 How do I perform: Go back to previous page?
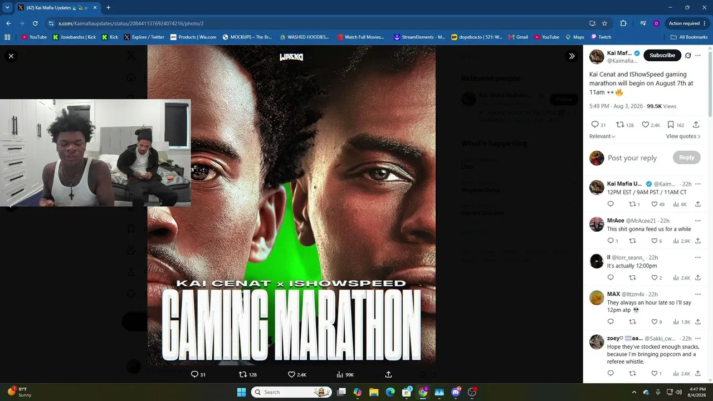pos(8,23)
